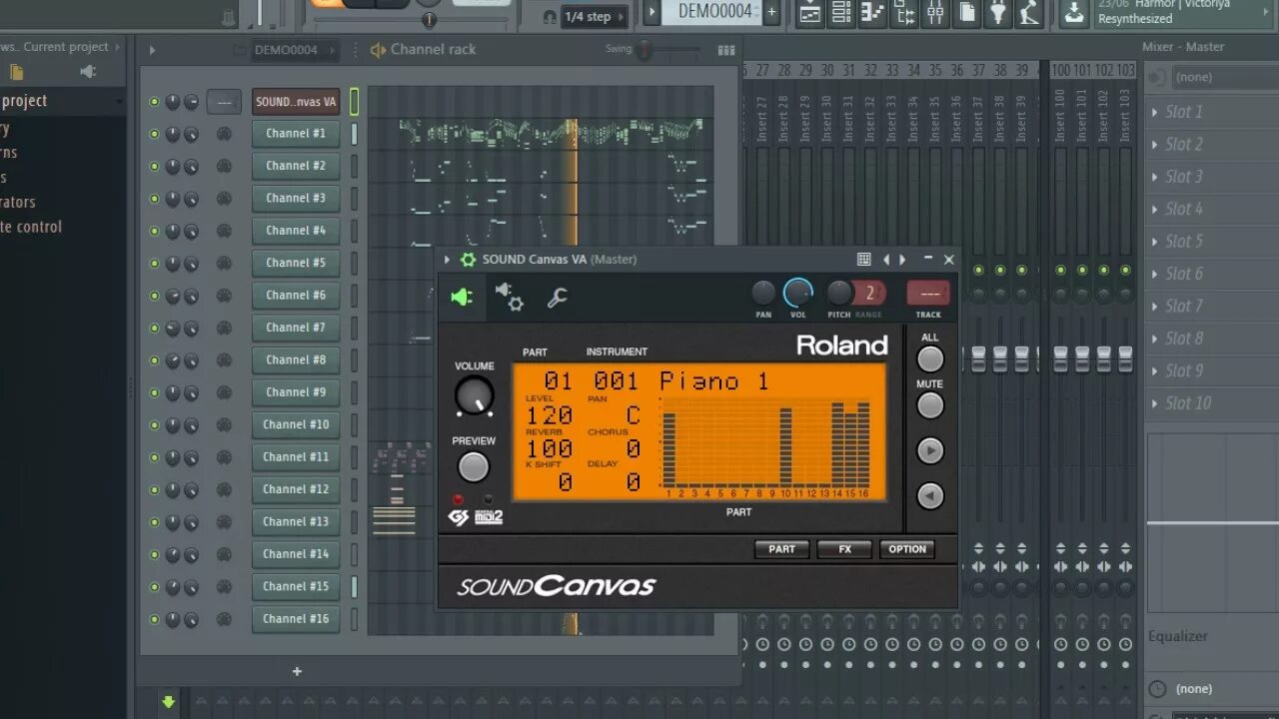This screenshot has width=1279, height=719.
Task: Mute Channel #16 with its green LED
Action: coord(154,619)
